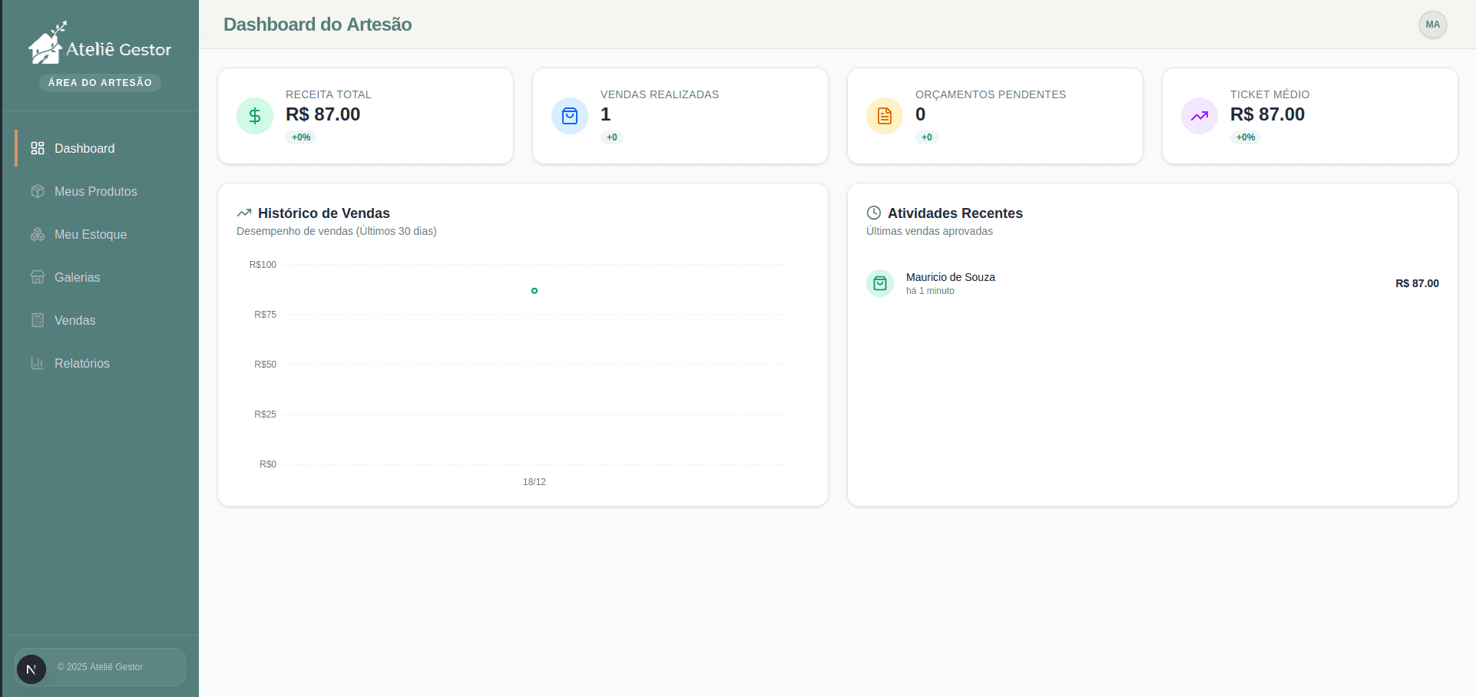Viewport: 1476px width, 697px height.
Task: Click the yellow document icon on Orçamentos Pendentes
Action: pos(884,116)
